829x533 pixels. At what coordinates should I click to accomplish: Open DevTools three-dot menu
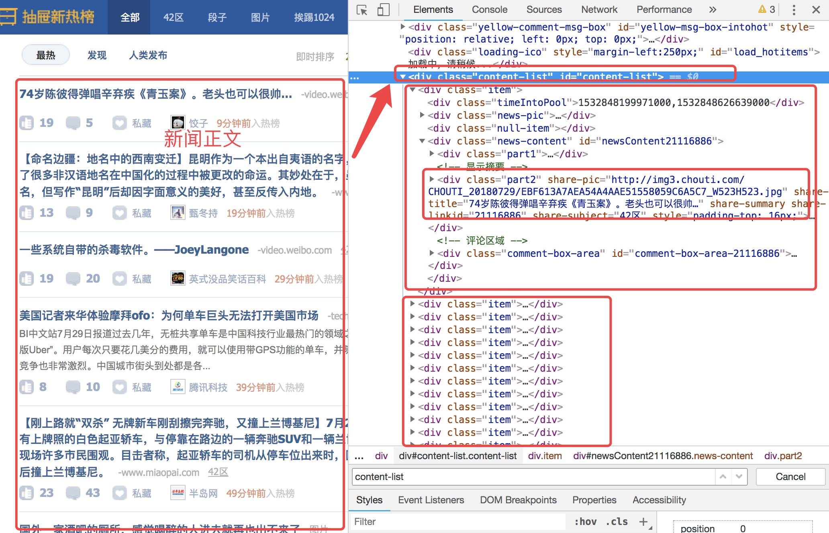point(794,10)
